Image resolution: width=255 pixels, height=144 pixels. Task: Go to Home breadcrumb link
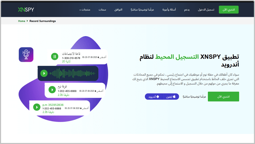click(22, 21)
